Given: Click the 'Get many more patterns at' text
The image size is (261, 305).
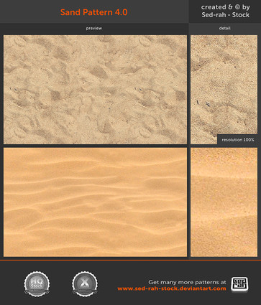Looking at the screenshot, I should tap(187, 282).
